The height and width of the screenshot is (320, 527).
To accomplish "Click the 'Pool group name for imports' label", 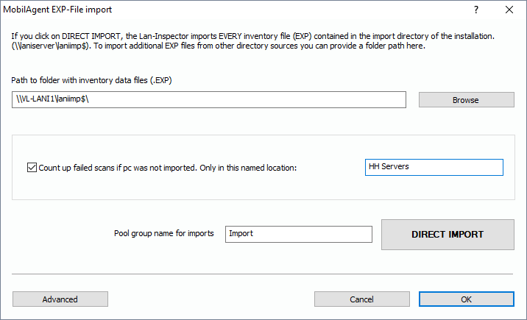I will [x=163, y=233].
